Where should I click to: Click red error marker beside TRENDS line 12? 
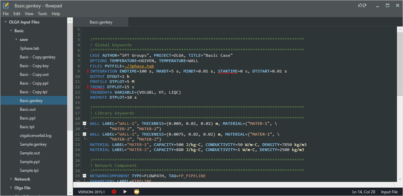88,87
